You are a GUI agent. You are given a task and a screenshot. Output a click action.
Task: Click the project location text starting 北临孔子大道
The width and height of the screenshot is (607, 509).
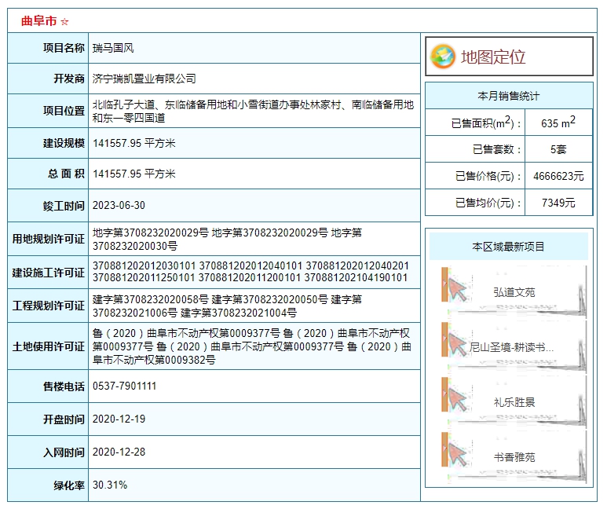(x=253, y=112)
